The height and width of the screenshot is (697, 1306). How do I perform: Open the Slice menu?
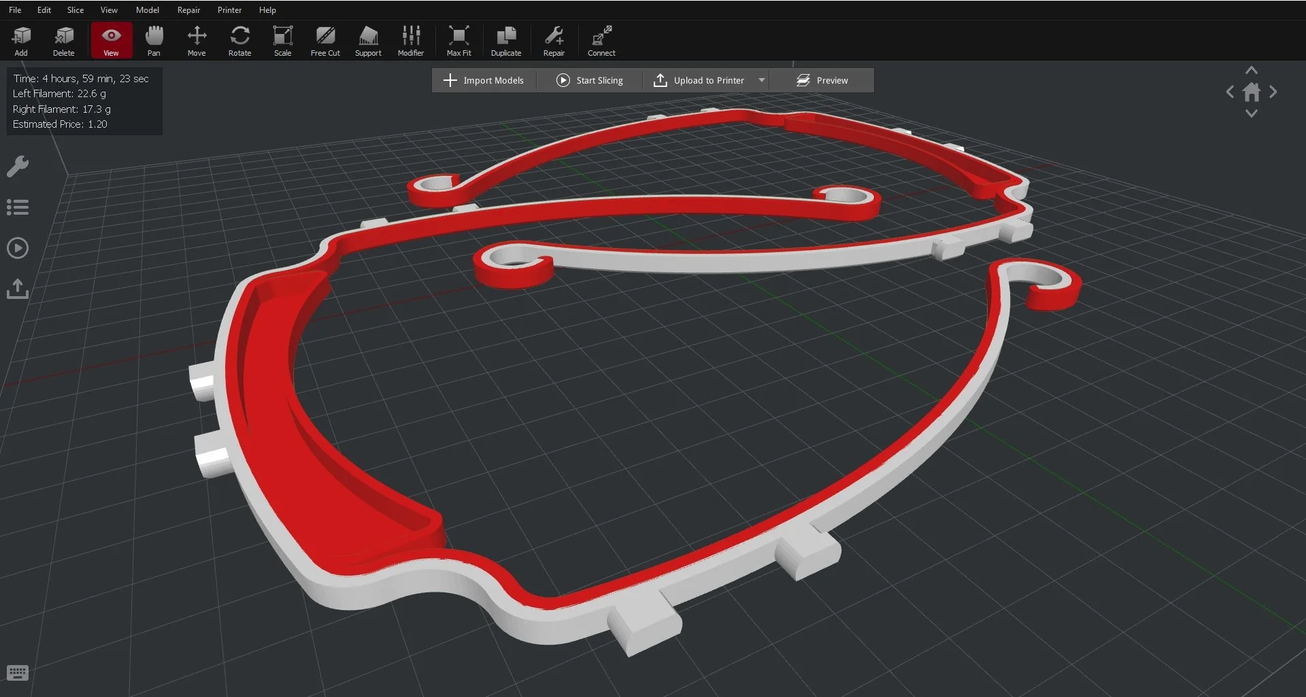[x=75, y=10]
